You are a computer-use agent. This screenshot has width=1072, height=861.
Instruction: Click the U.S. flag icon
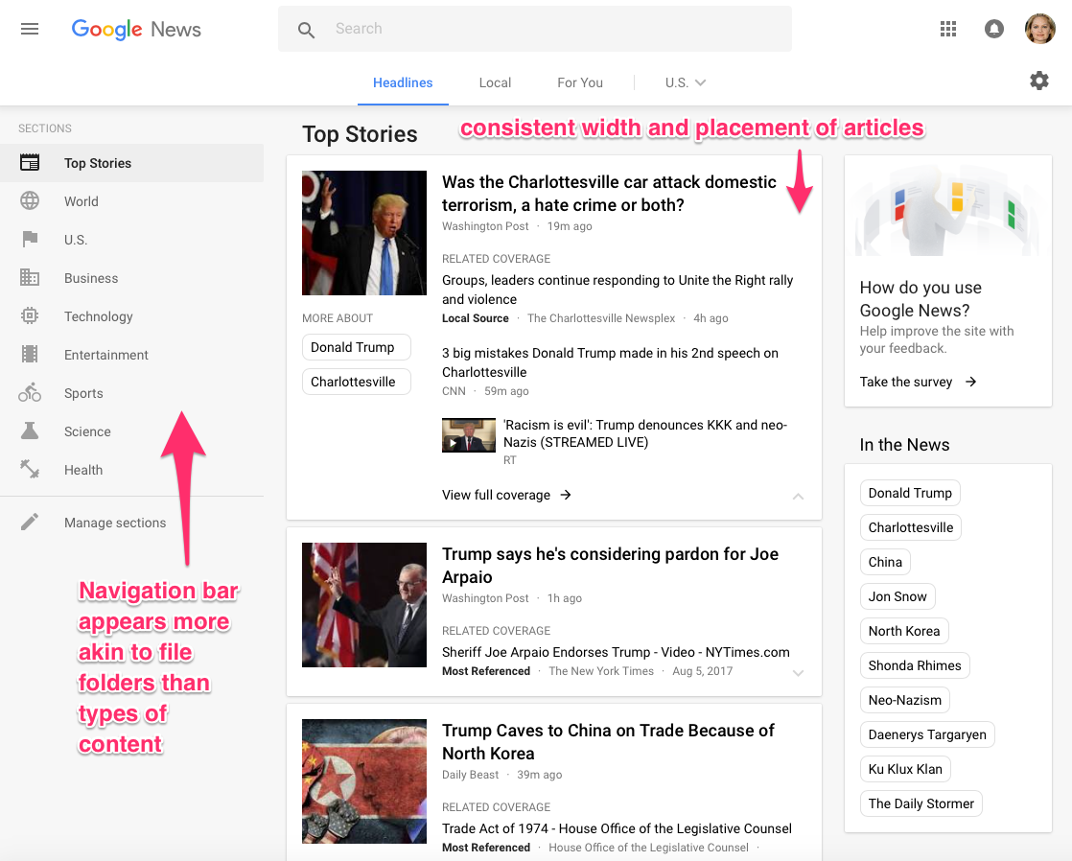tap(30, 240)
